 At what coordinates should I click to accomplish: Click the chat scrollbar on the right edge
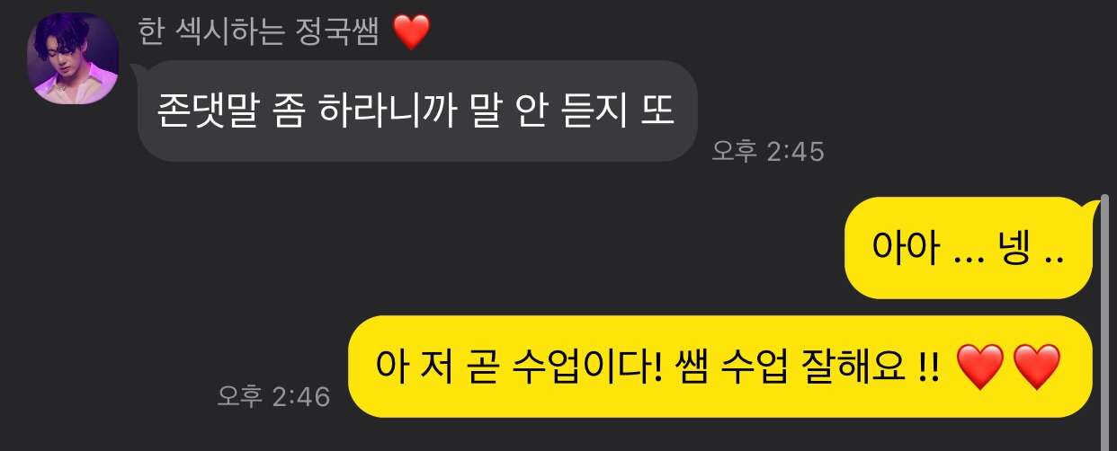tap(1105, 314)
